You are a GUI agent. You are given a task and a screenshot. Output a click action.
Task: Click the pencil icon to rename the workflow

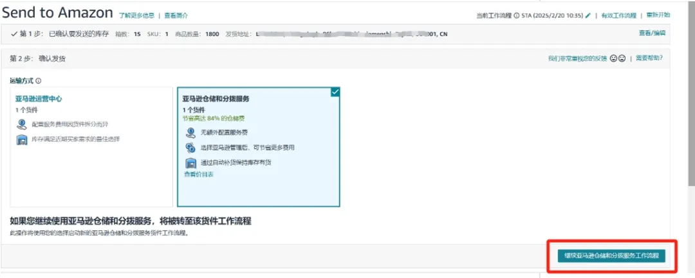588,15
